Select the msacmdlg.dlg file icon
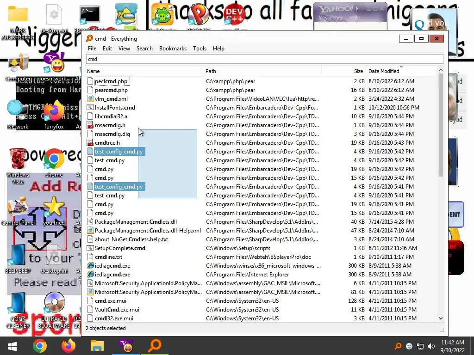The width and height of the screenshot is (474, 355). [90, 134]
